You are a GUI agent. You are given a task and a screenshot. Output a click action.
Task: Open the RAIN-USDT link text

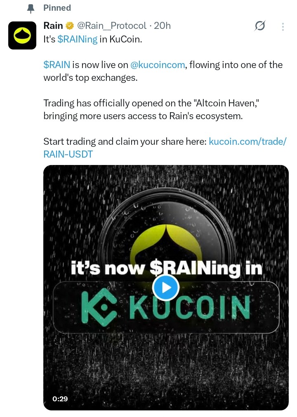[68, 154]
